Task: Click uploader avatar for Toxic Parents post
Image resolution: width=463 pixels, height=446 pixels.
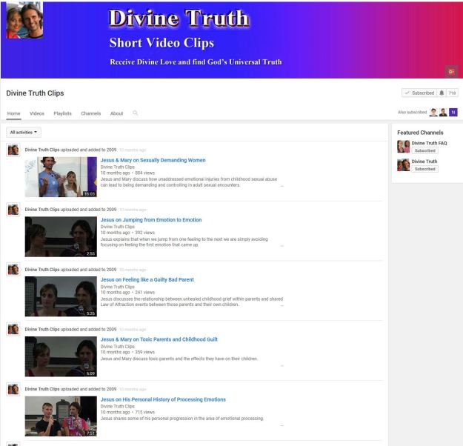Action: click(x=13, y=329)
